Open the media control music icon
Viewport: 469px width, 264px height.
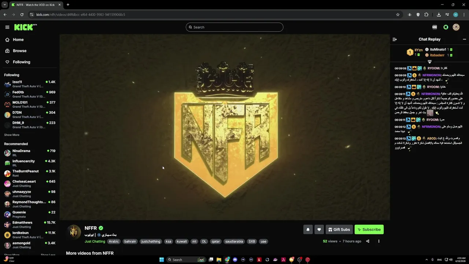point(447,15)
